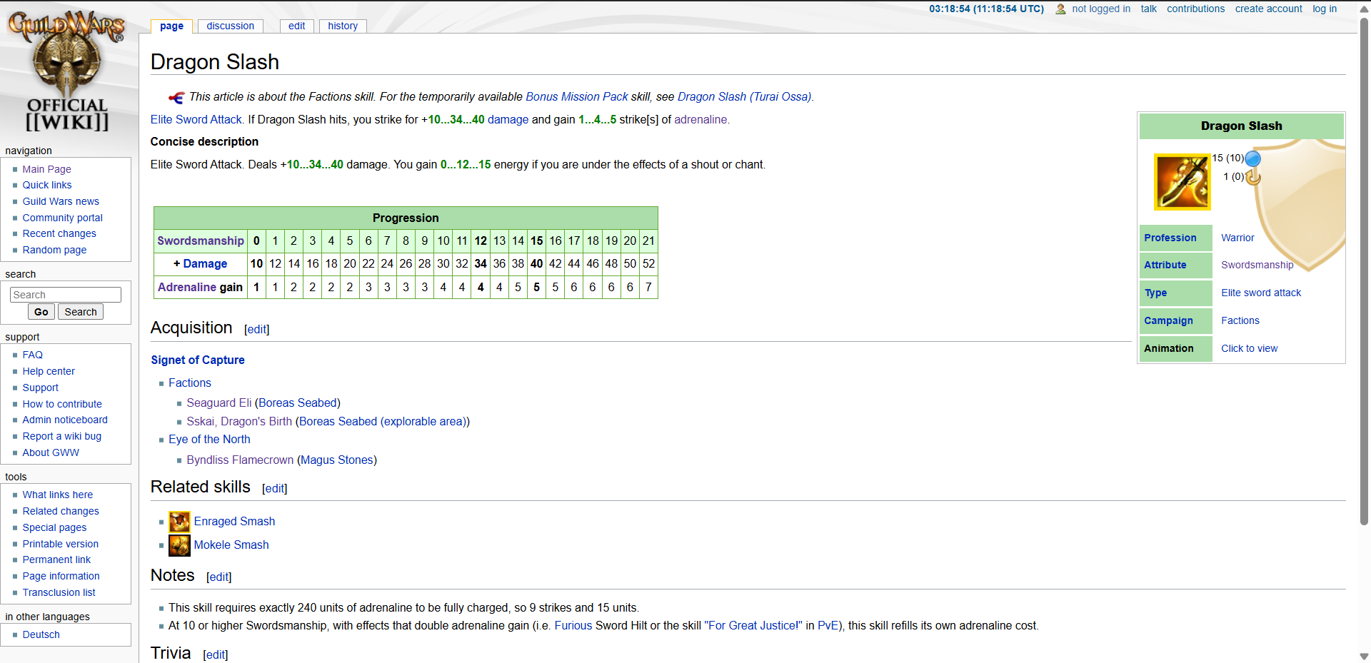The width and height of the screenshot is (1371, 663).
Task: Open Page information
Action: click(x=61, y=576)
